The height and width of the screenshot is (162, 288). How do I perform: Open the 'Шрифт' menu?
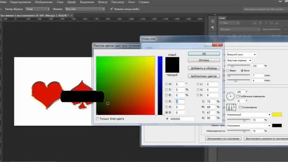click(x=72, y=2)
